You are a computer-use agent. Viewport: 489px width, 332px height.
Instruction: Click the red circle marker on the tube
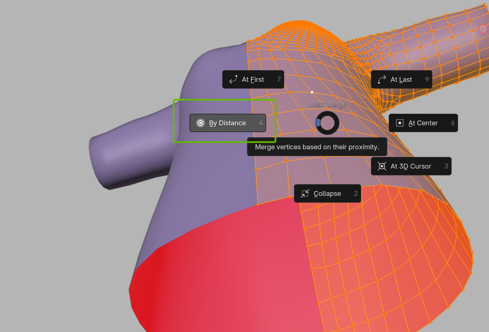tap(483, 29)
